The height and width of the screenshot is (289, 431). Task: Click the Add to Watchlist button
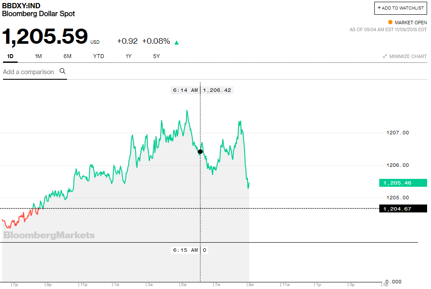click(400, 8)
